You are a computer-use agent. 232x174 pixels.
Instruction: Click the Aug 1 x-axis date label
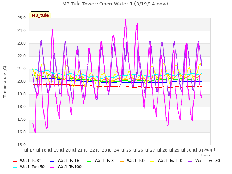(210, 150)
